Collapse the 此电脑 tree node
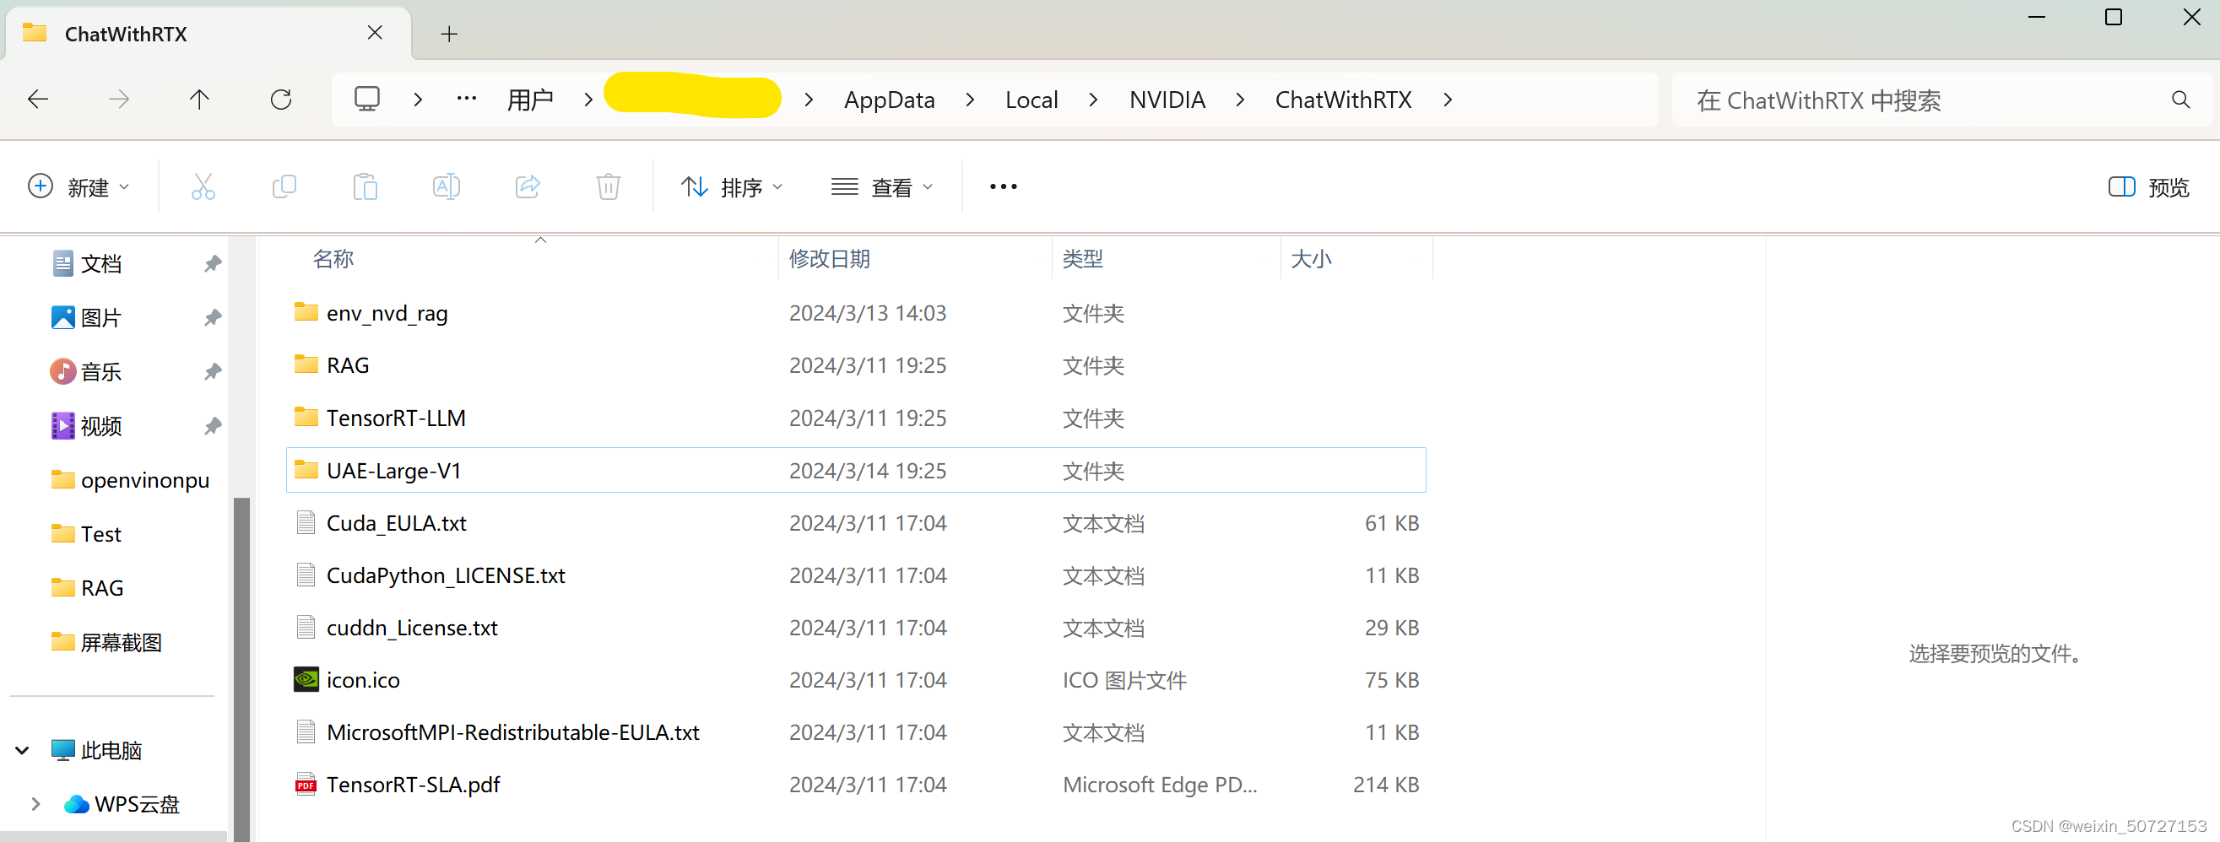The height and width of the screenshot is (842, 2220). click(x=23, y=751)
